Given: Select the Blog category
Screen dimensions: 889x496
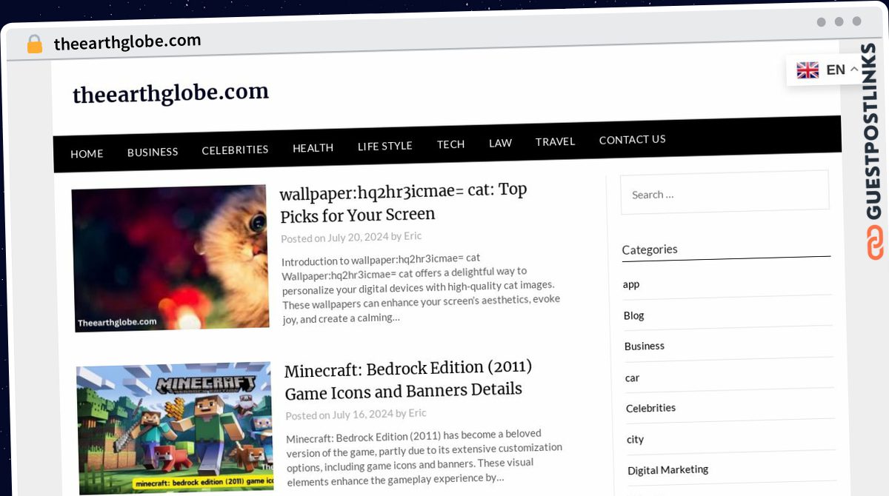Looking at the screenshot, I should pos(634,315).
